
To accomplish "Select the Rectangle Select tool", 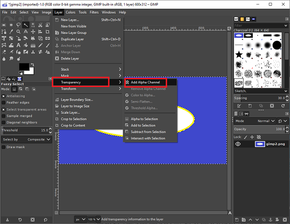I will pos(4,25).
